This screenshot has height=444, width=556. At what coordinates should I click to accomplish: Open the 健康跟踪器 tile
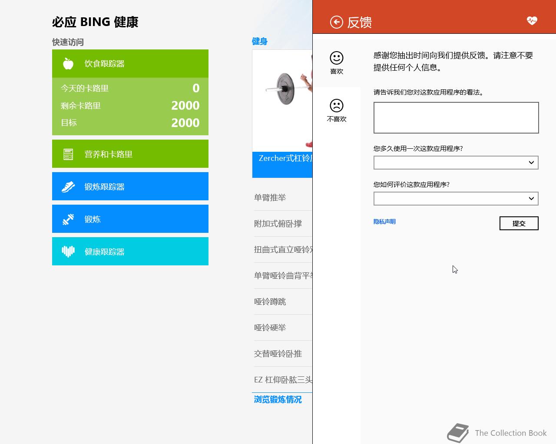pyautogui.click(x=130, y=251)
